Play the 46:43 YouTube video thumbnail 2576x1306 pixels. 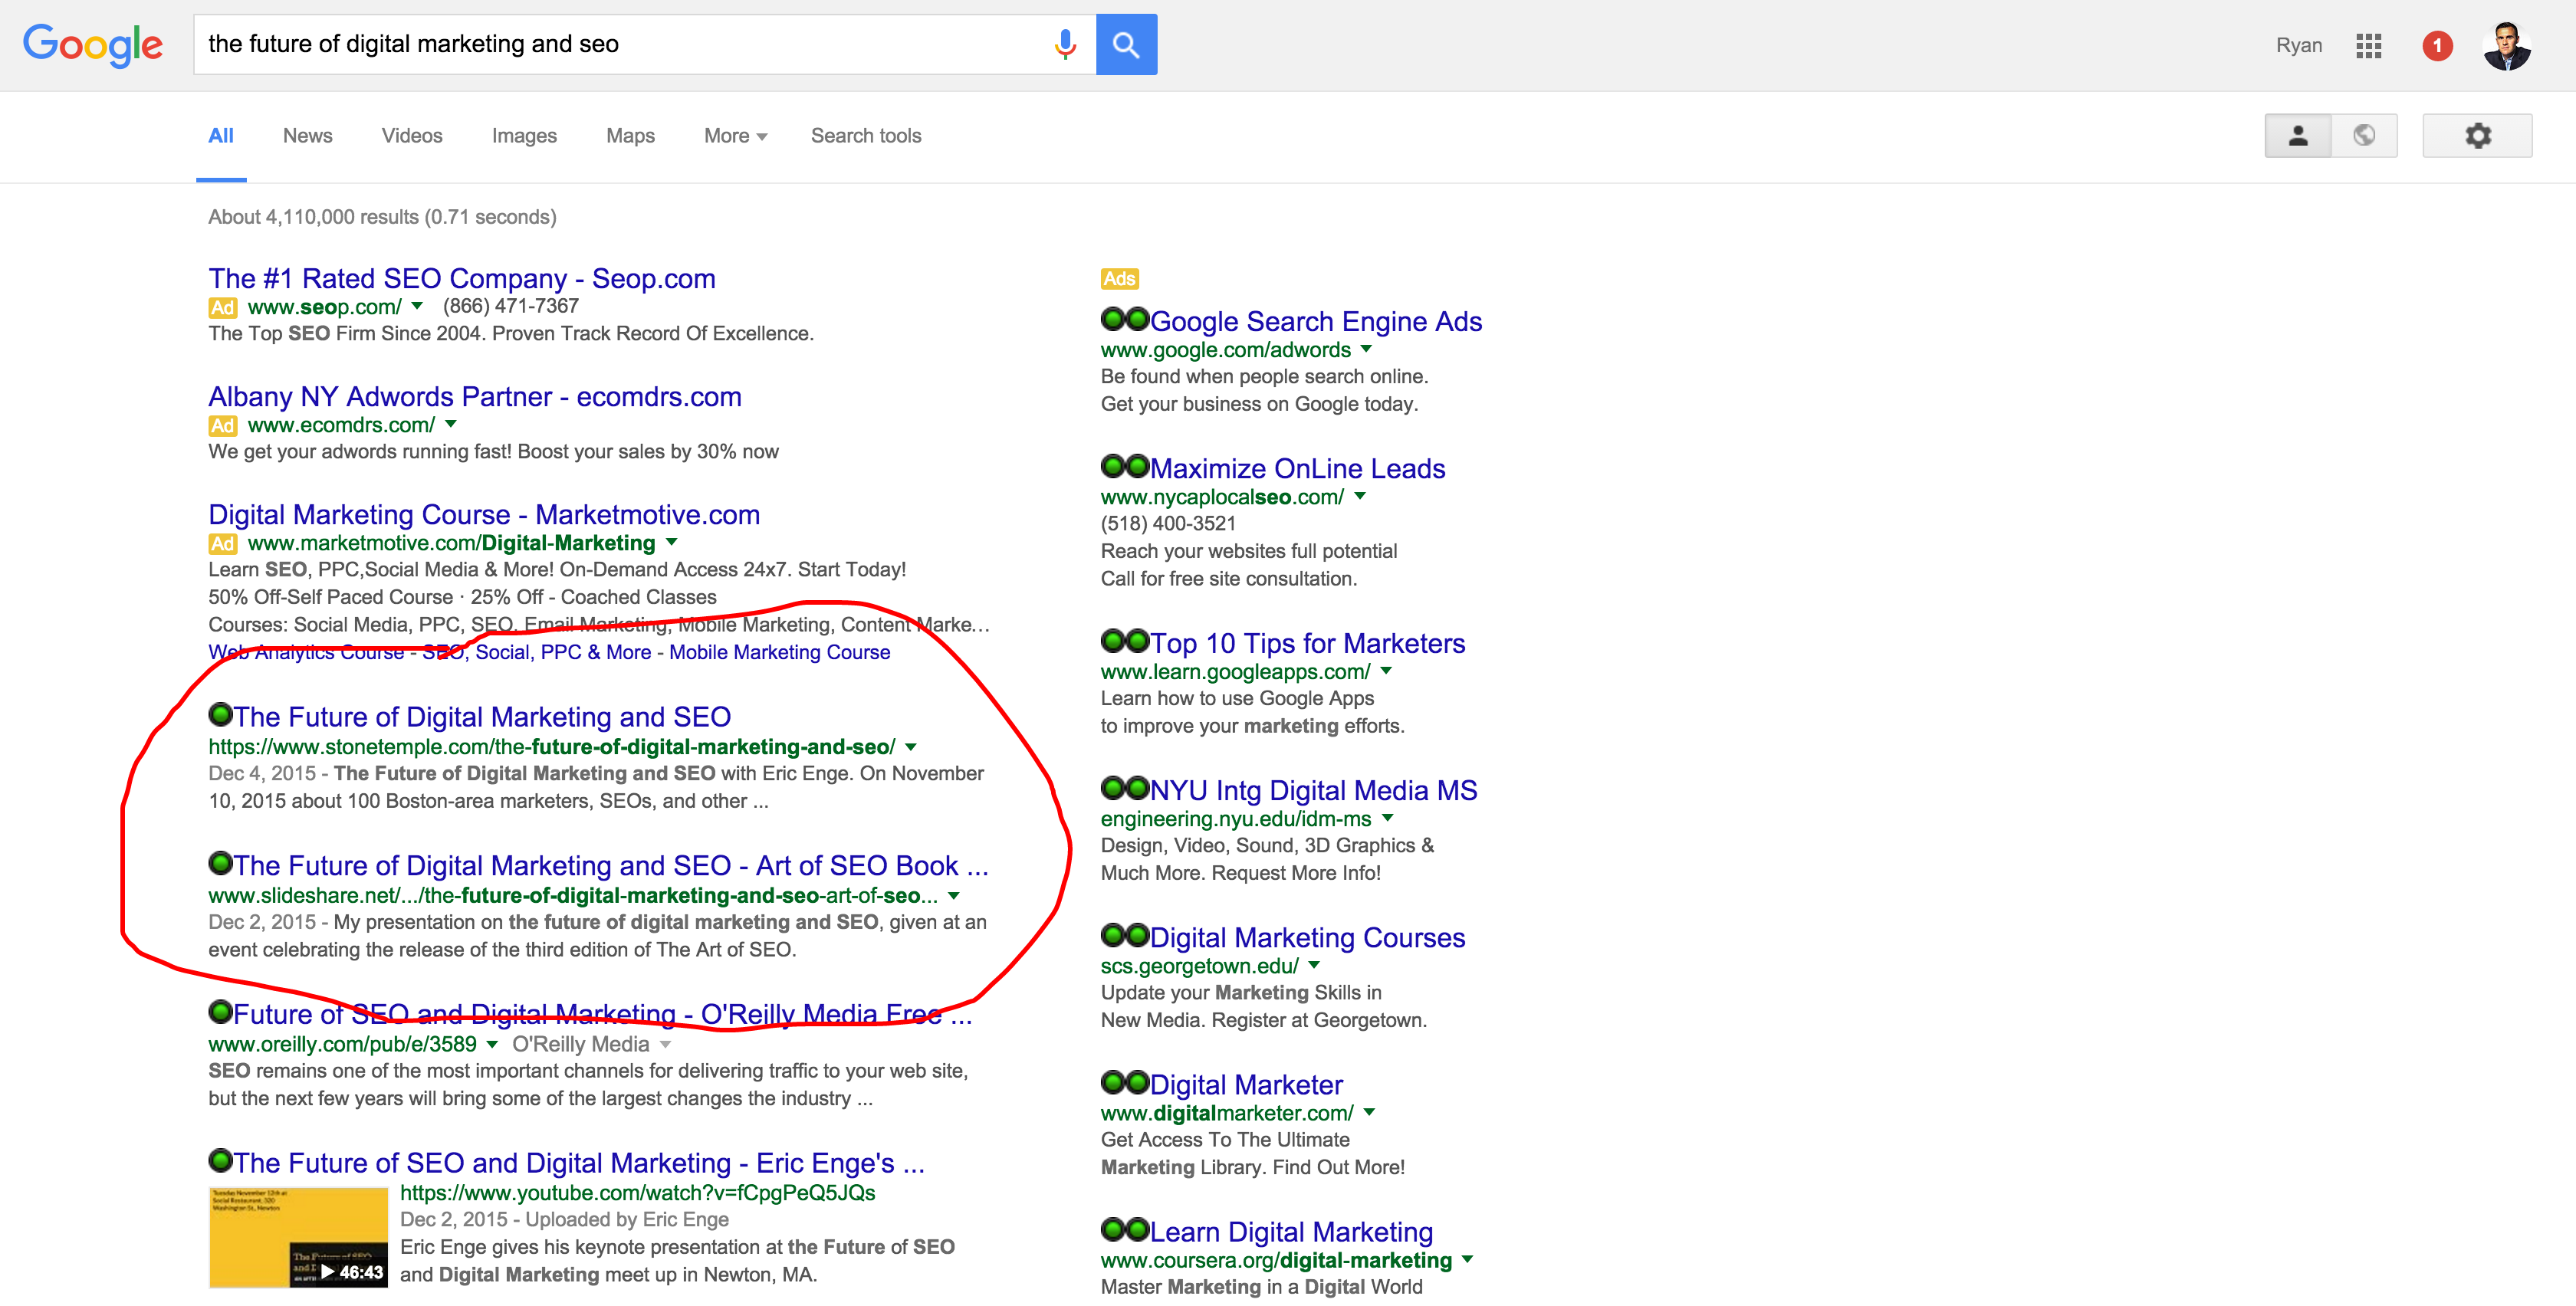point(298,1237)
